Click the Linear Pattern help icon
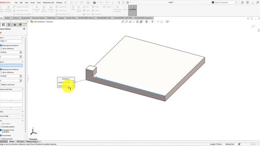Image resolution: width=260 pixels, height=146 pixels. 24,29
